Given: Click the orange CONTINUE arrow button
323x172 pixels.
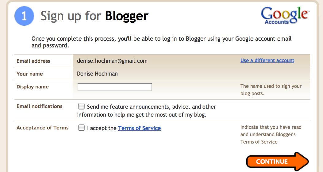Looking at the screenshot, I should [x=277, y=162].
